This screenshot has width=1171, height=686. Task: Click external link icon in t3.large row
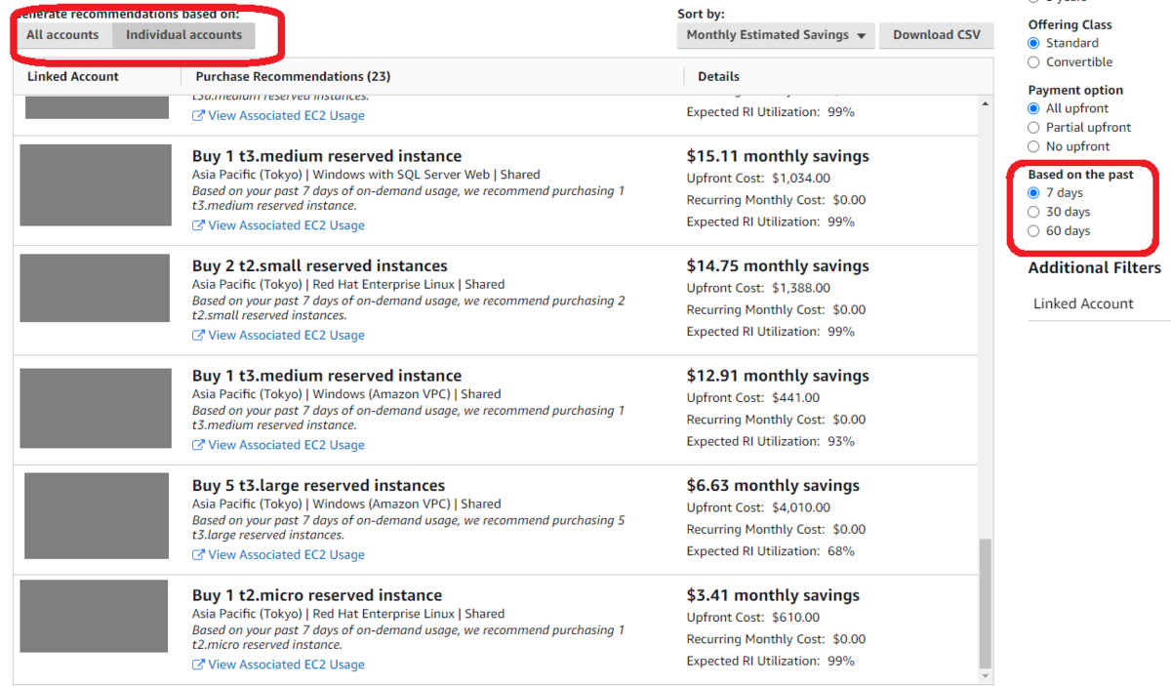click(198, 554)
